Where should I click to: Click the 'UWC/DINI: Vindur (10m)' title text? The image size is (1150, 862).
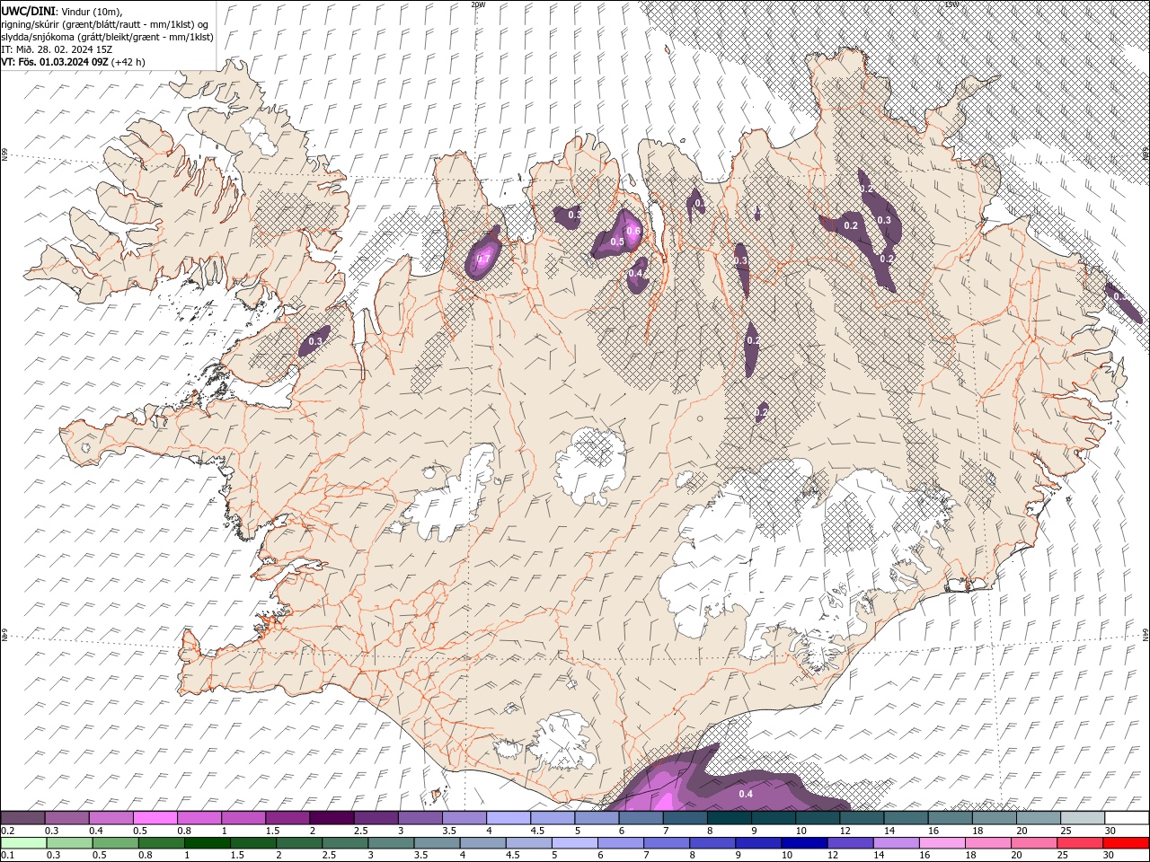pos(61,11)
